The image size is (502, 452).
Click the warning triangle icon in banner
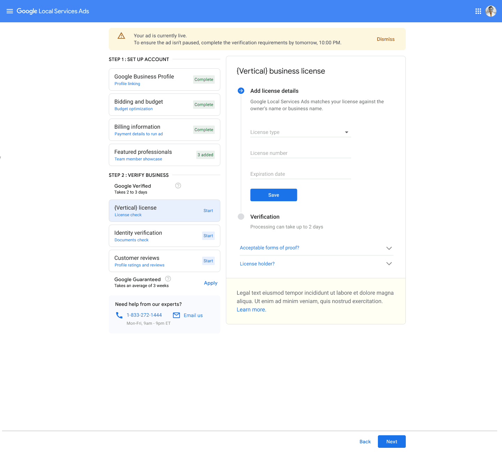click(121, 36)
